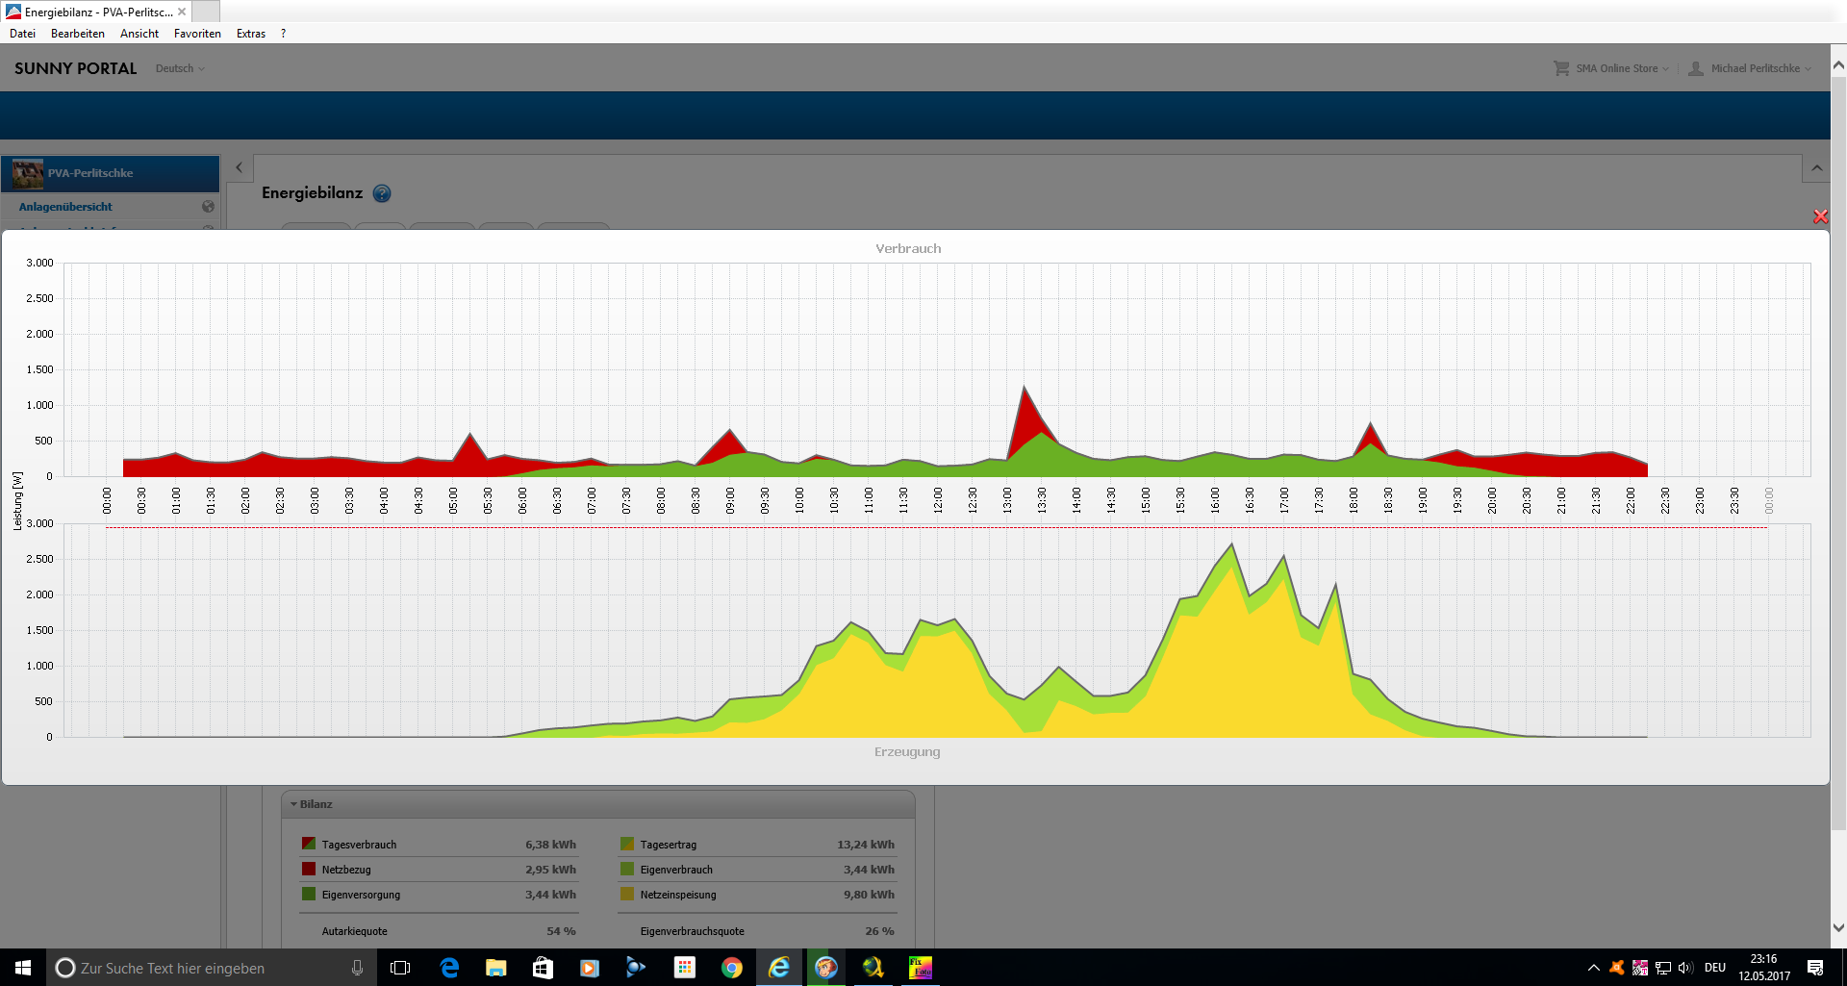Open the Anlagenübersicht link in sidebar

65,207
